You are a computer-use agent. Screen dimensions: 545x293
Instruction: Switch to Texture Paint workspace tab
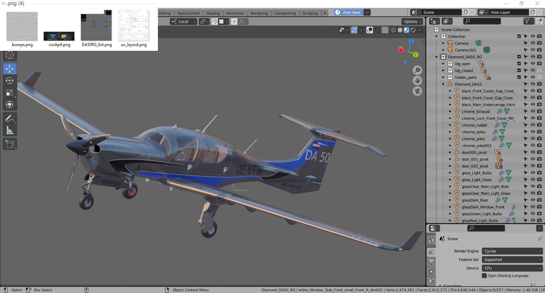click(x=188, y=13)
